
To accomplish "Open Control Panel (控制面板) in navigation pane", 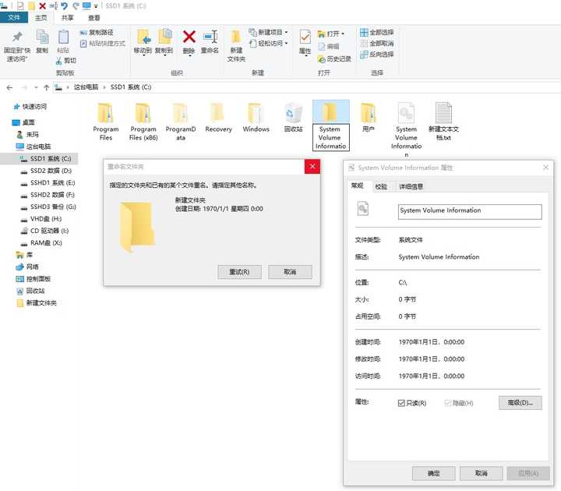I will (x=34, y=279).
